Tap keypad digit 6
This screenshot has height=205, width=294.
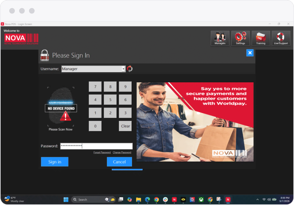tap(125, 100)
